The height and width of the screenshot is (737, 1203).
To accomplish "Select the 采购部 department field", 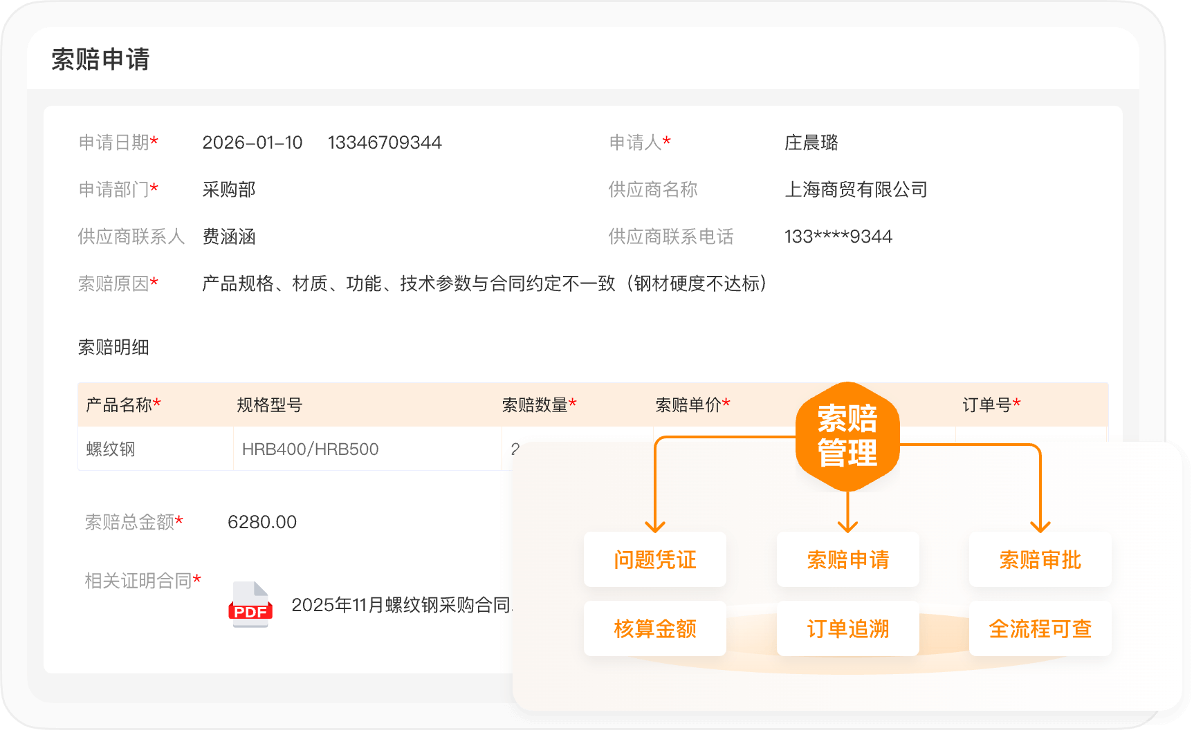I will tap(229, 189).
